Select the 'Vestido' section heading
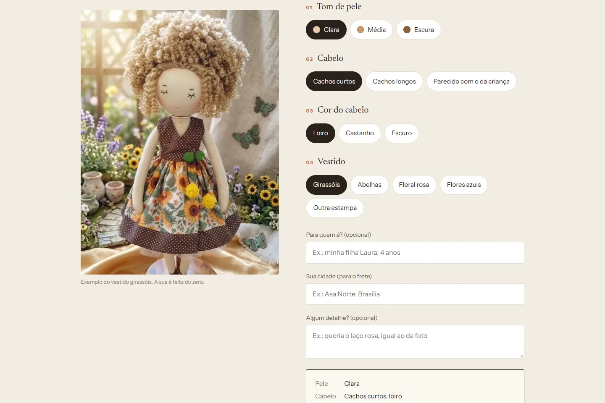 pyautogui.click(x=331, y=161)
